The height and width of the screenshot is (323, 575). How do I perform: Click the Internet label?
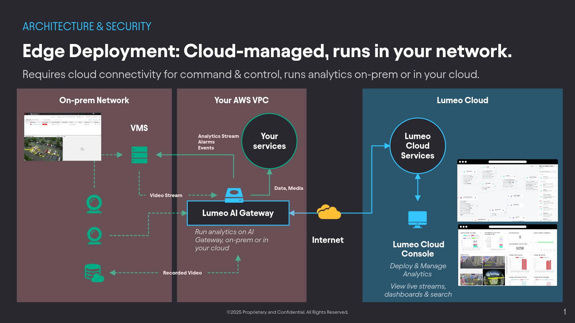pyautogui.click(x=328, y=240)
